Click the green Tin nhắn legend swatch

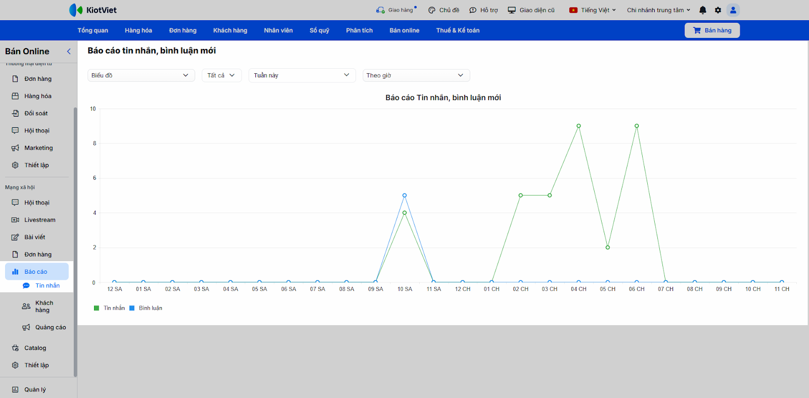(x=97, y=308)
